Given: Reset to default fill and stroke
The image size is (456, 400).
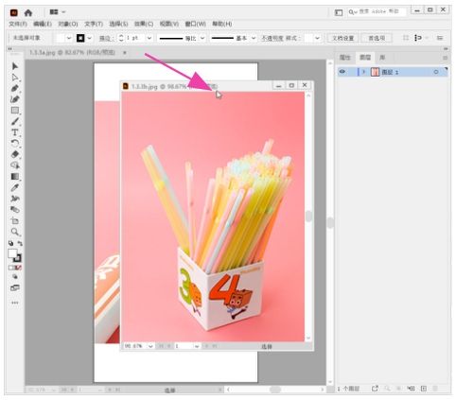Looking at the screenshot, I should coord(11,243).
